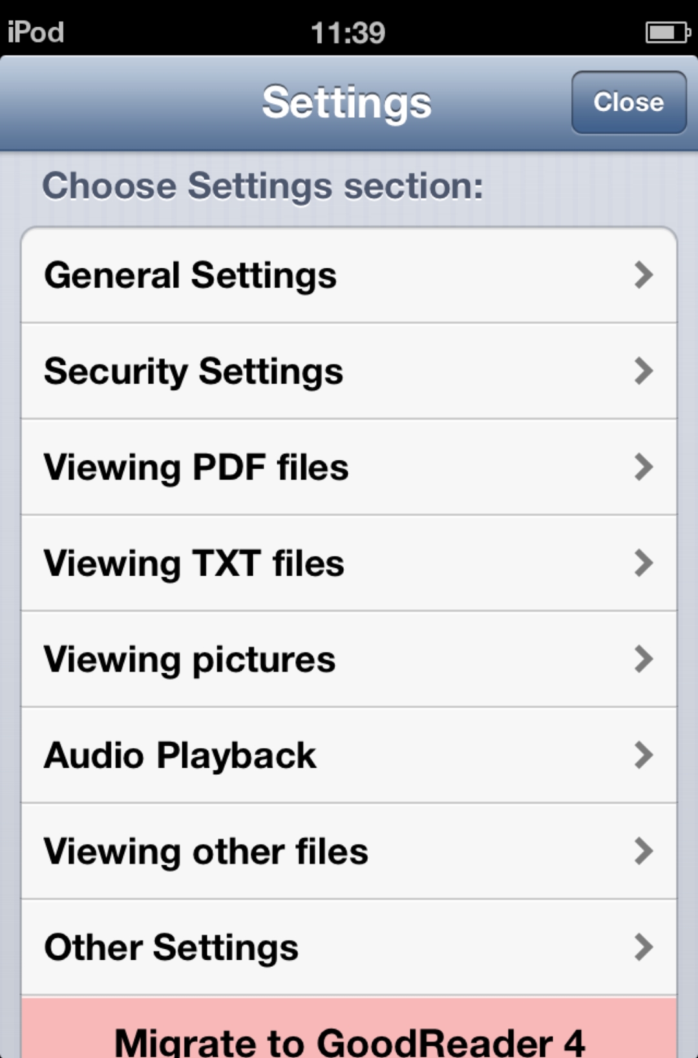Image resolution: width=698 pixels, height=1058 pixels.
Task: Expand arrow for Viewing PDF files
Action: point(644,467)
